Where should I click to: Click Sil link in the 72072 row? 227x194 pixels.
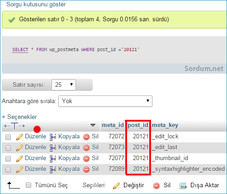tap(95, 136)
